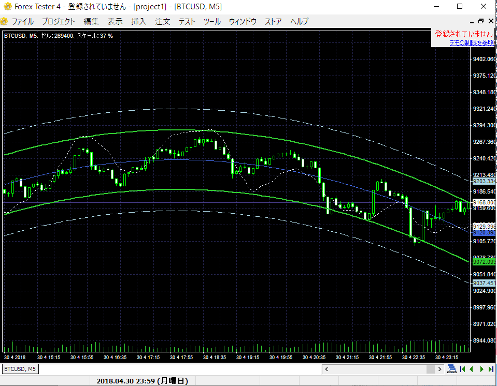497x386 pixels.
Task: Click the Forex Tester app icon in title bar
Action: pyautogui.click(x=7, y=6)
